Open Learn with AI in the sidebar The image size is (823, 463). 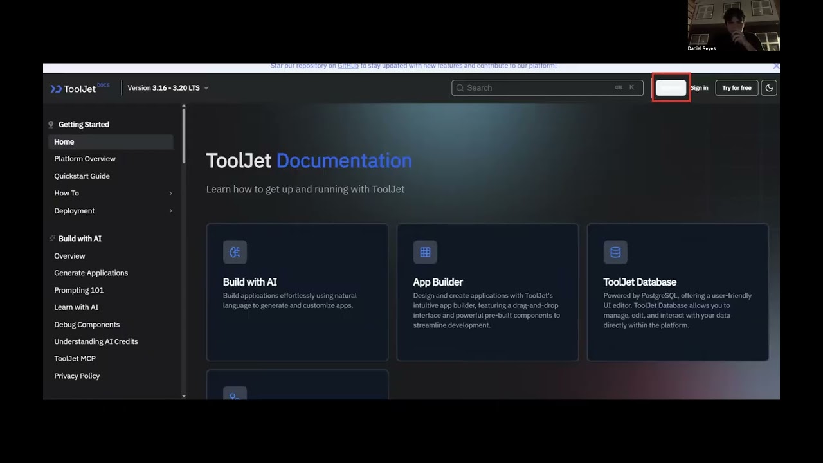click(x=76, y=307)
